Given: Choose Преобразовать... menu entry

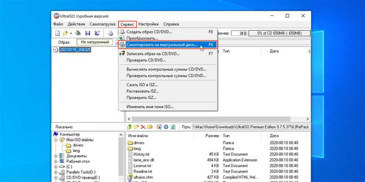Looking at the screenshot, I should click(x=168, y=38).
